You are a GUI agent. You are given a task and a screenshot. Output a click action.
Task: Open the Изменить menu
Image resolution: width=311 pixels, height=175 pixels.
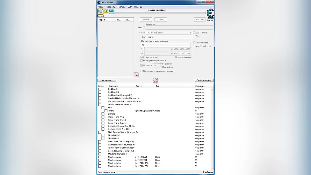tap(110, 7)
